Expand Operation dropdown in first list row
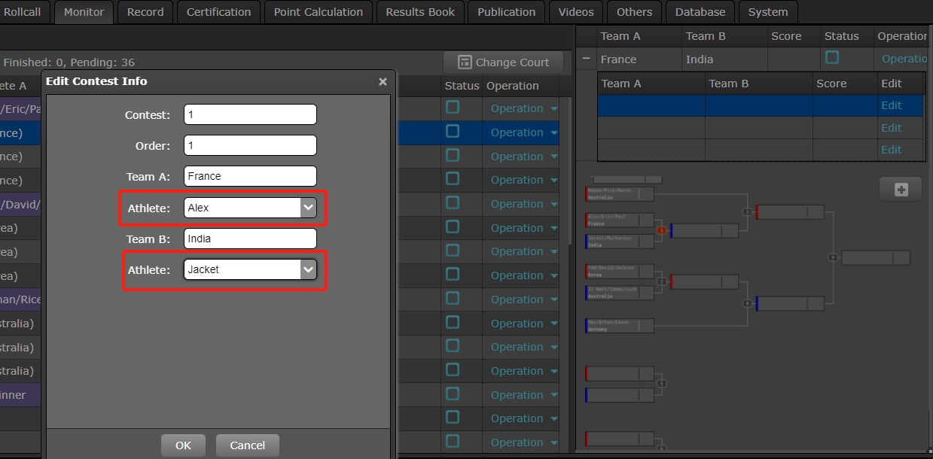 554,108
